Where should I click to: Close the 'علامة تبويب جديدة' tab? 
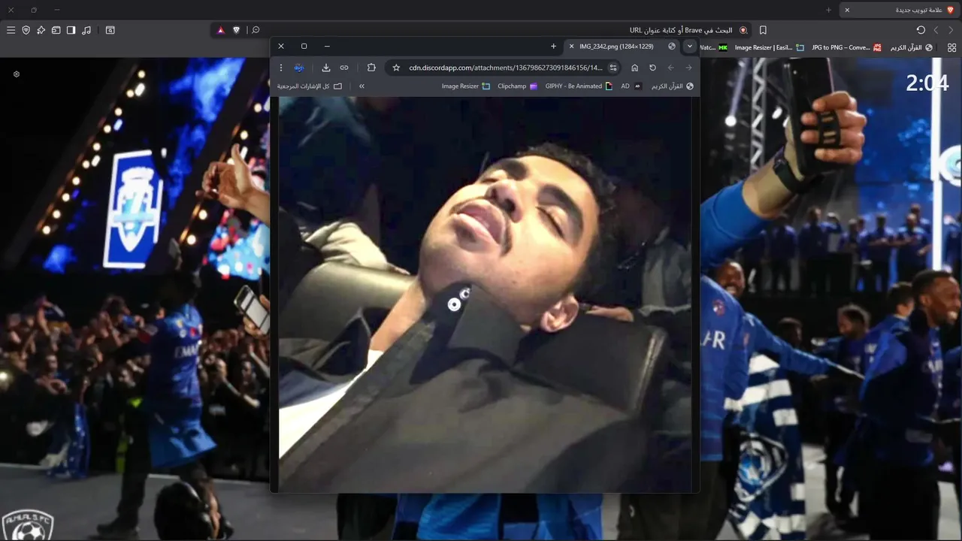pos(847,10)
